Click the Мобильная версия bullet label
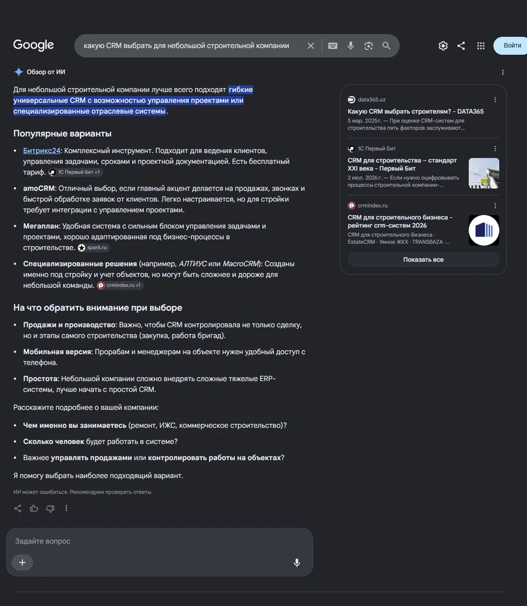This screenshot has height=606, width=527. (57, 352)
